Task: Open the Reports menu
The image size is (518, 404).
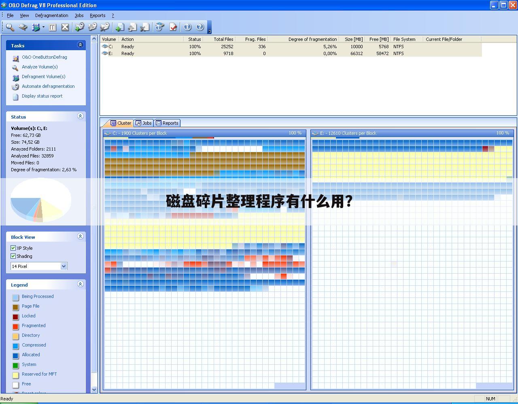Action: click(x=98, y=15)
